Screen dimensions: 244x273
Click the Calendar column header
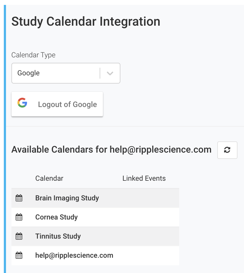coord(49,179)
